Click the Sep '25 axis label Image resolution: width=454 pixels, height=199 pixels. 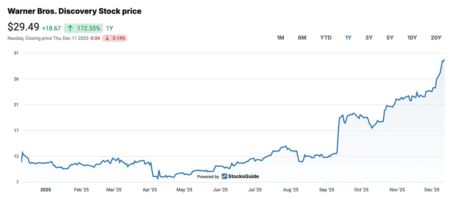pos(327,189)
